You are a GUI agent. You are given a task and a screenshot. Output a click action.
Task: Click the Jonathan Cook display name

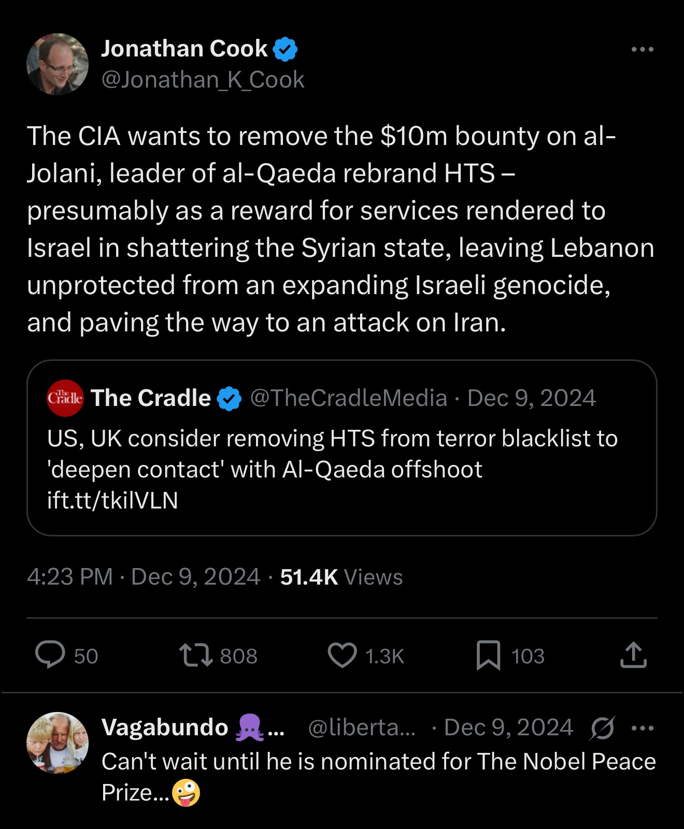tap(184, 49)
